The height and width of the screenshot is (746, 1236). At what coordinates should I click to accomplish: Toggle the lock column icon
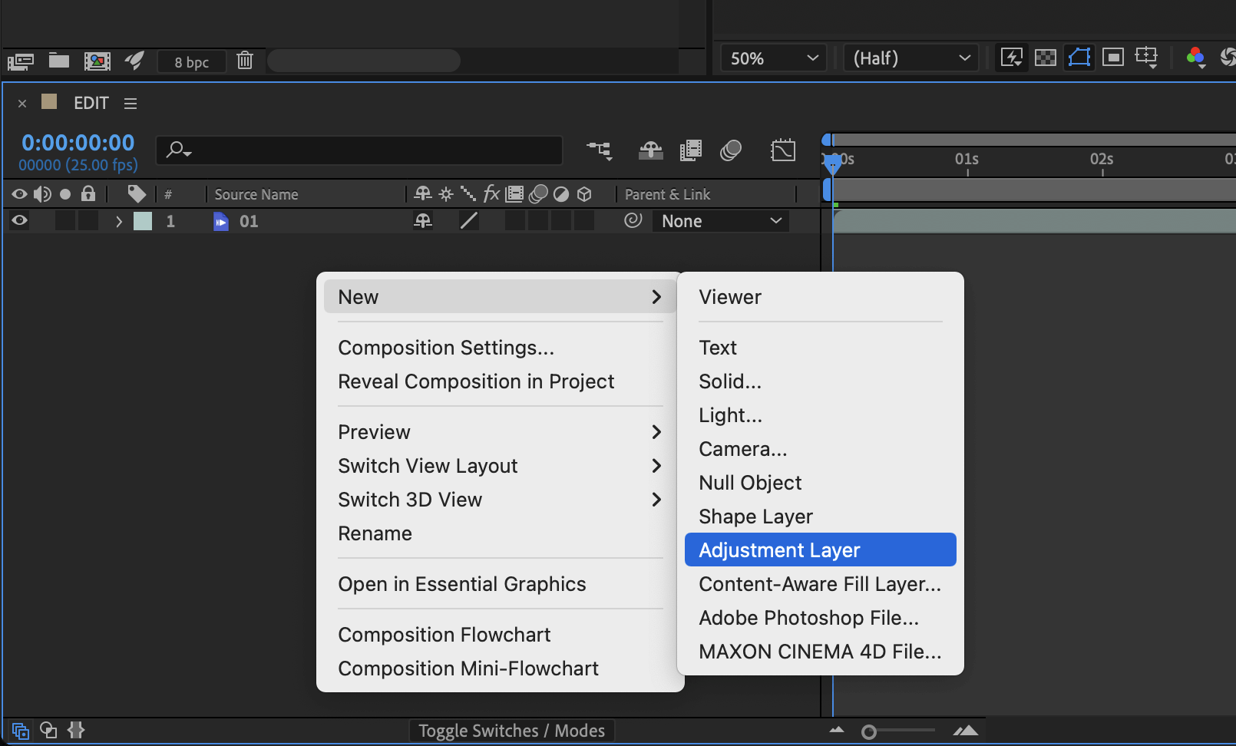coord(88,194)
